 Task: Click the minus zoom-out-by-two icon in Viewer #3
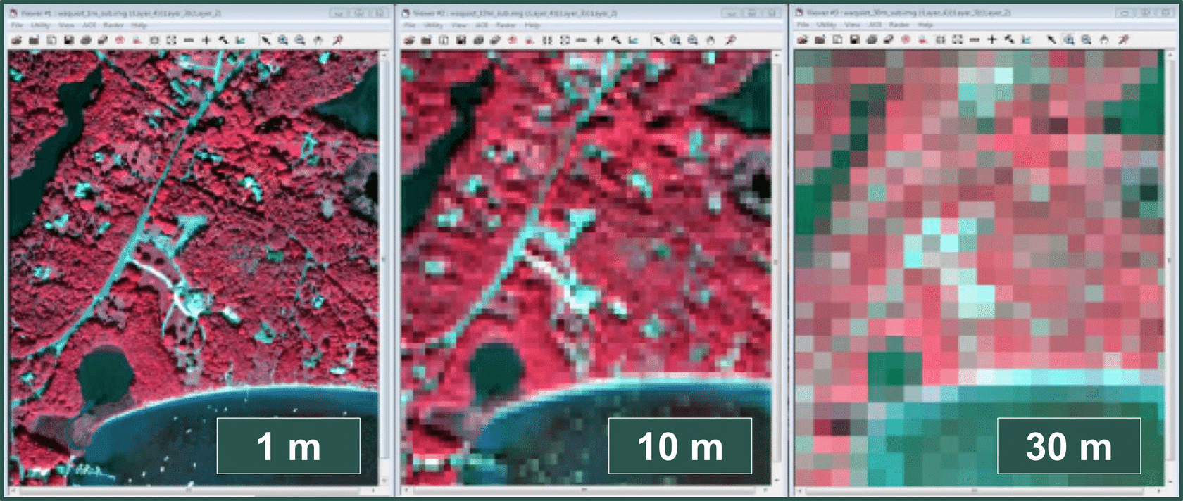[x=975, y=39]
